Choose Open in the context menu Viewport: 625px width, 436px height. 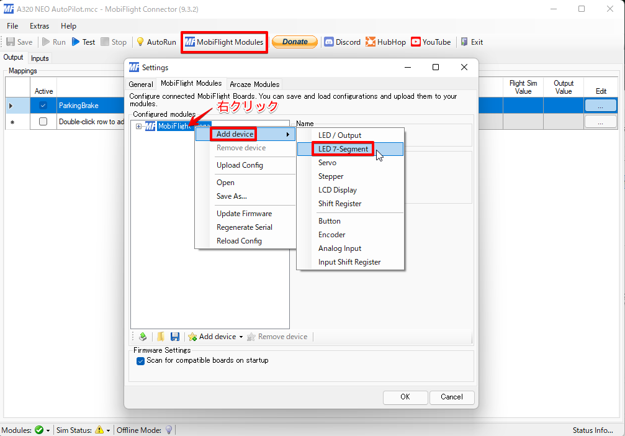[225, 183]
